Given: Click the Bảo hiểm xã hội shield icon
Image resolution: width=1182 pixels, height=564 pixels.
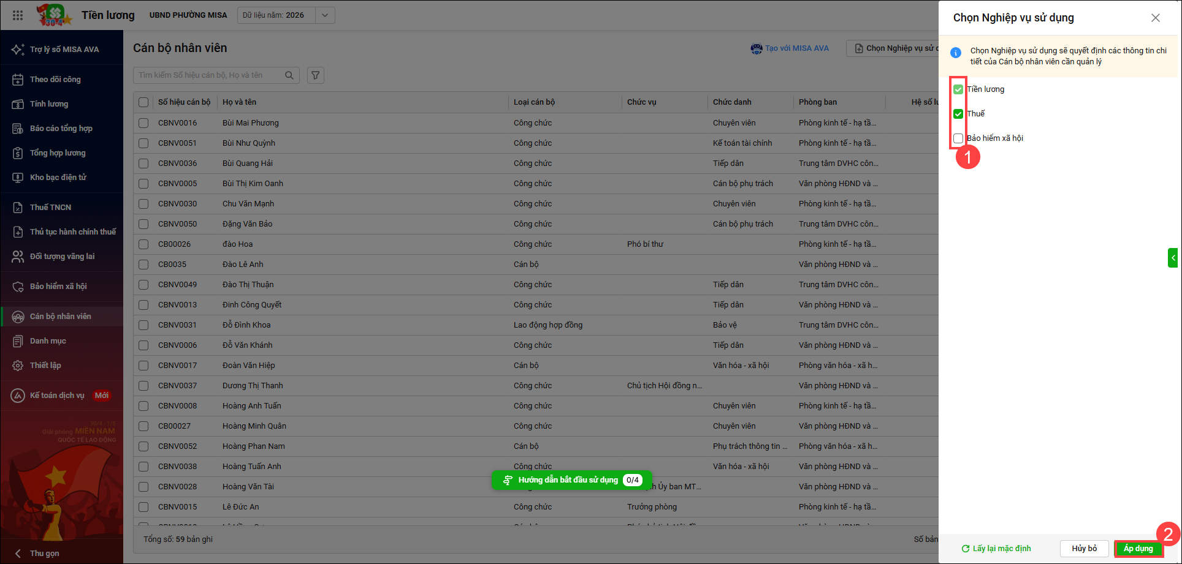Looking at the screenshot, I should point(18,287).
